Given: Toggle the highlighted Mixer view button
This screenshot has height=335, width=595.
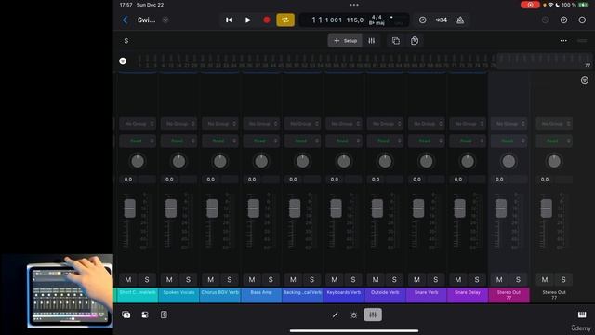Looking at the screenshot, I should 373,315.
